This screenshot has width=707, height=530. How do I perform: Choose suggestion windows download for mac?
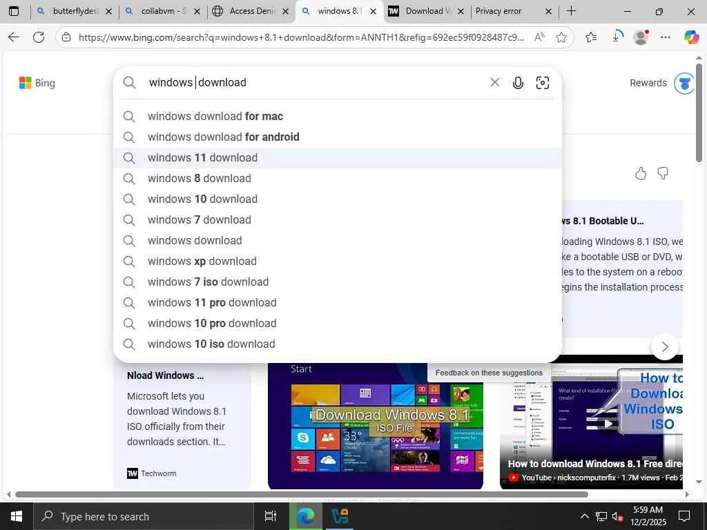[337, 116]
